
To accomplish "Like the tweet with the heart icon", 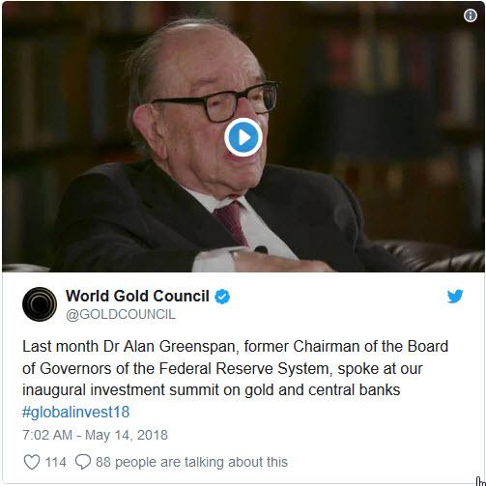I will coord(32,462).
